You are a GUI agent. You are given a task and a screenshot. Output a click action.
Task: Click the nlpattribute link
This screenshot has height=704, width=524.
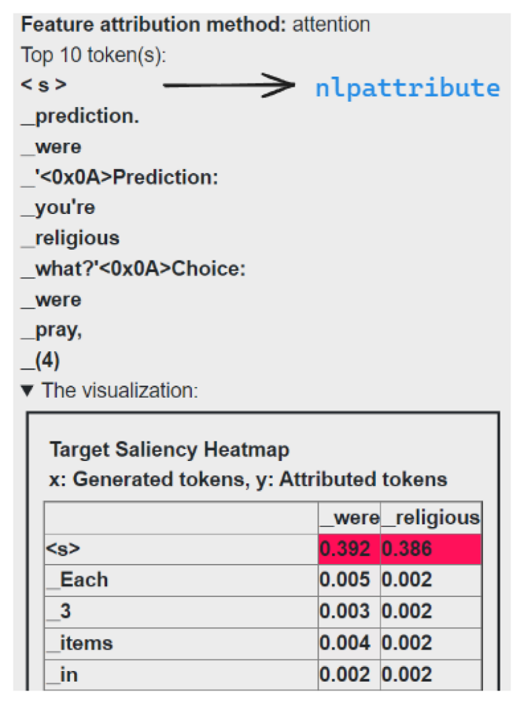[x=407, y=88]
